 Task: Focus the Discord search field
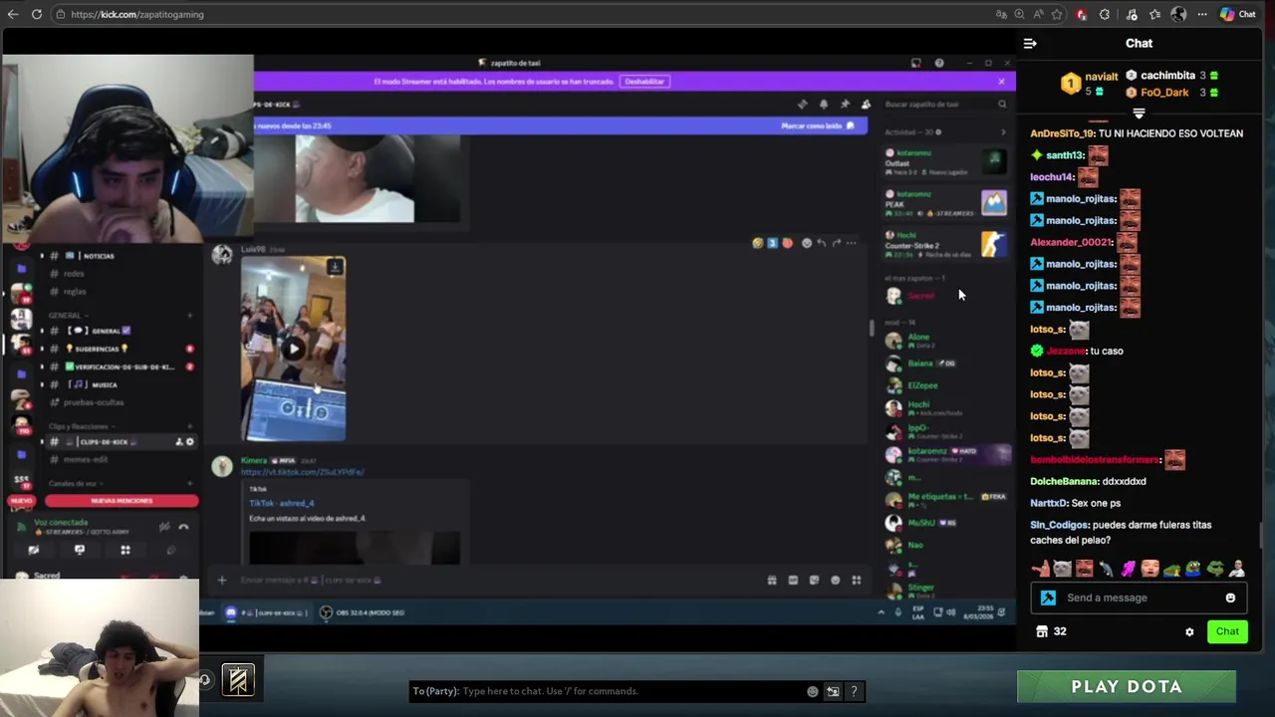pyautogui.click(x=944, y=104)
